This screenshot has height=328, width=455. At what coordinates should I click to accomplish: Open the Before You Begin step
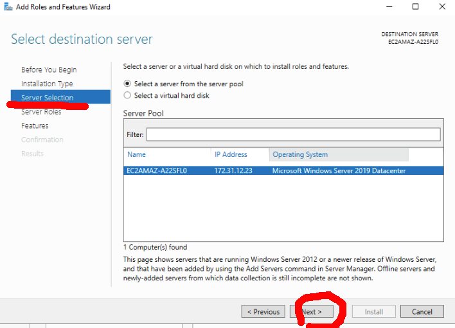[49, 69]
